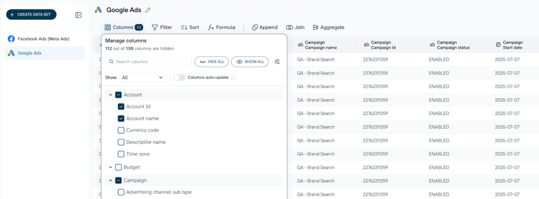The image size is (539, 199).
Task: Click the Join tool
Action: tap(295, 27)
